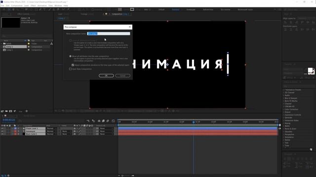316x177 pixels.
Task: Click the current time indicator on timeline
Action: [x=194, y=122]
